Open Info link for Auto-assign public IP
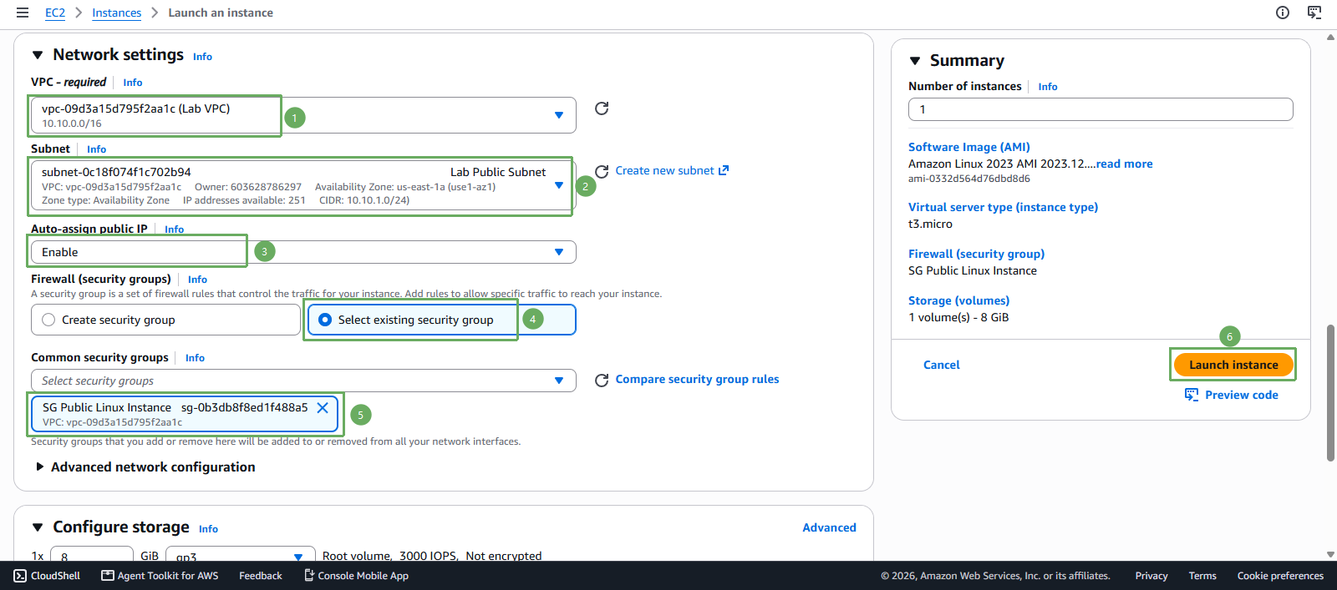Screen dimensions: 1337x590 click(175, 229)
